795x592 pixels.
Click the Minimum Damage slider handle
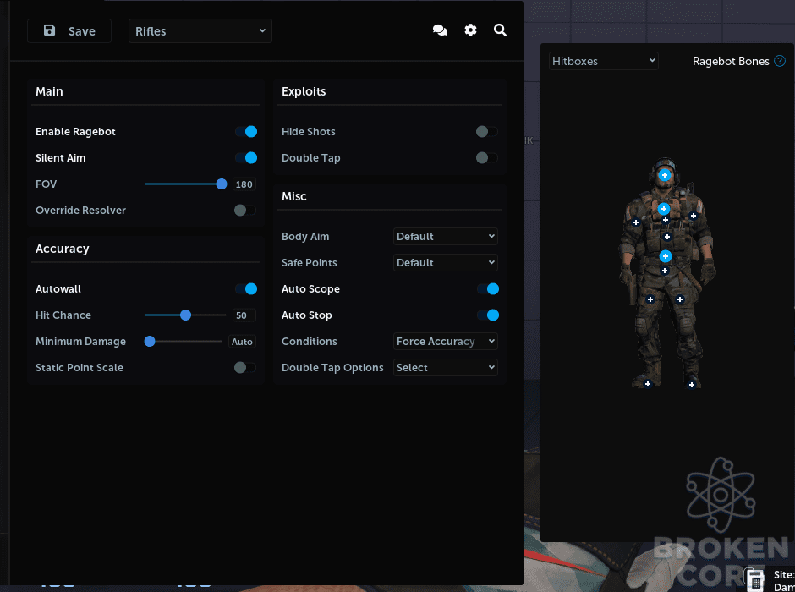pyautogui.click(x=150, y=342)
